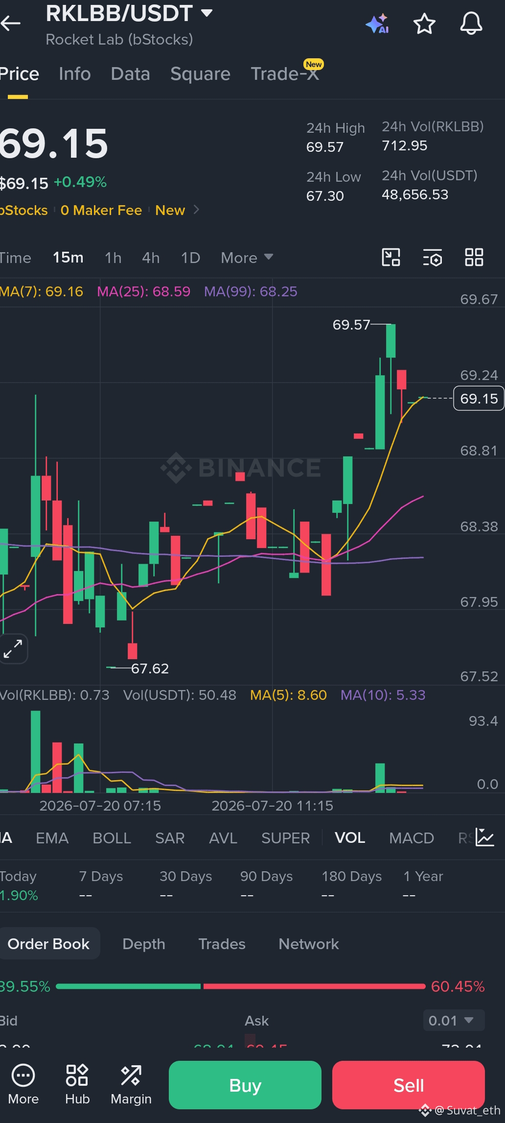Open chart indicator settings icon

click(x=433, y=258)
